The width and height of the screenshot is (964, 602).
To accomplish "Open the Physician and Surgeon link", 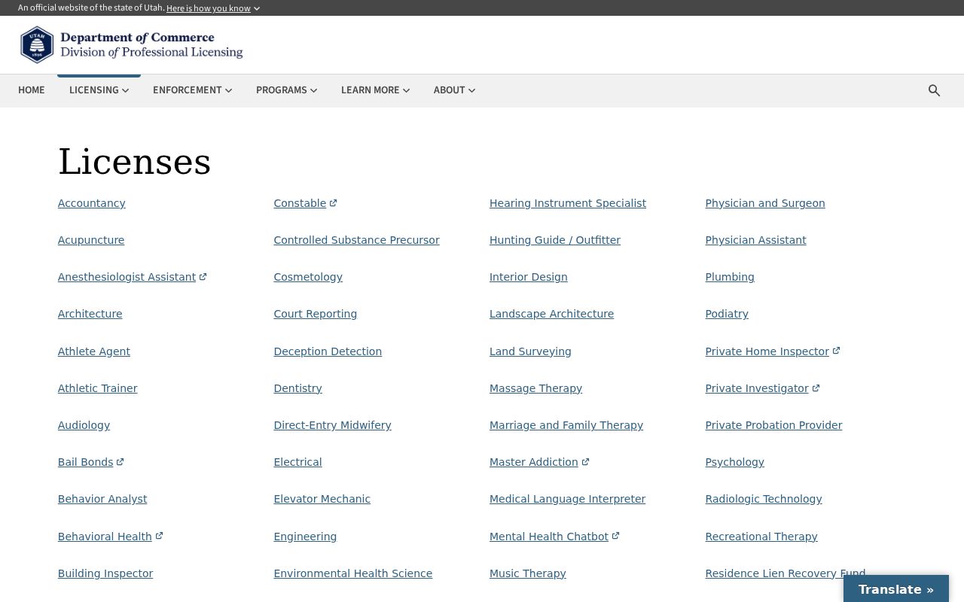I will (765, 203).
